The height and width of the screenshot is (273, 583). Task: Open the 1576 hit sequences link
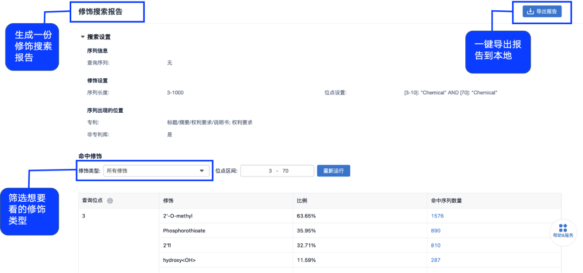437,216
